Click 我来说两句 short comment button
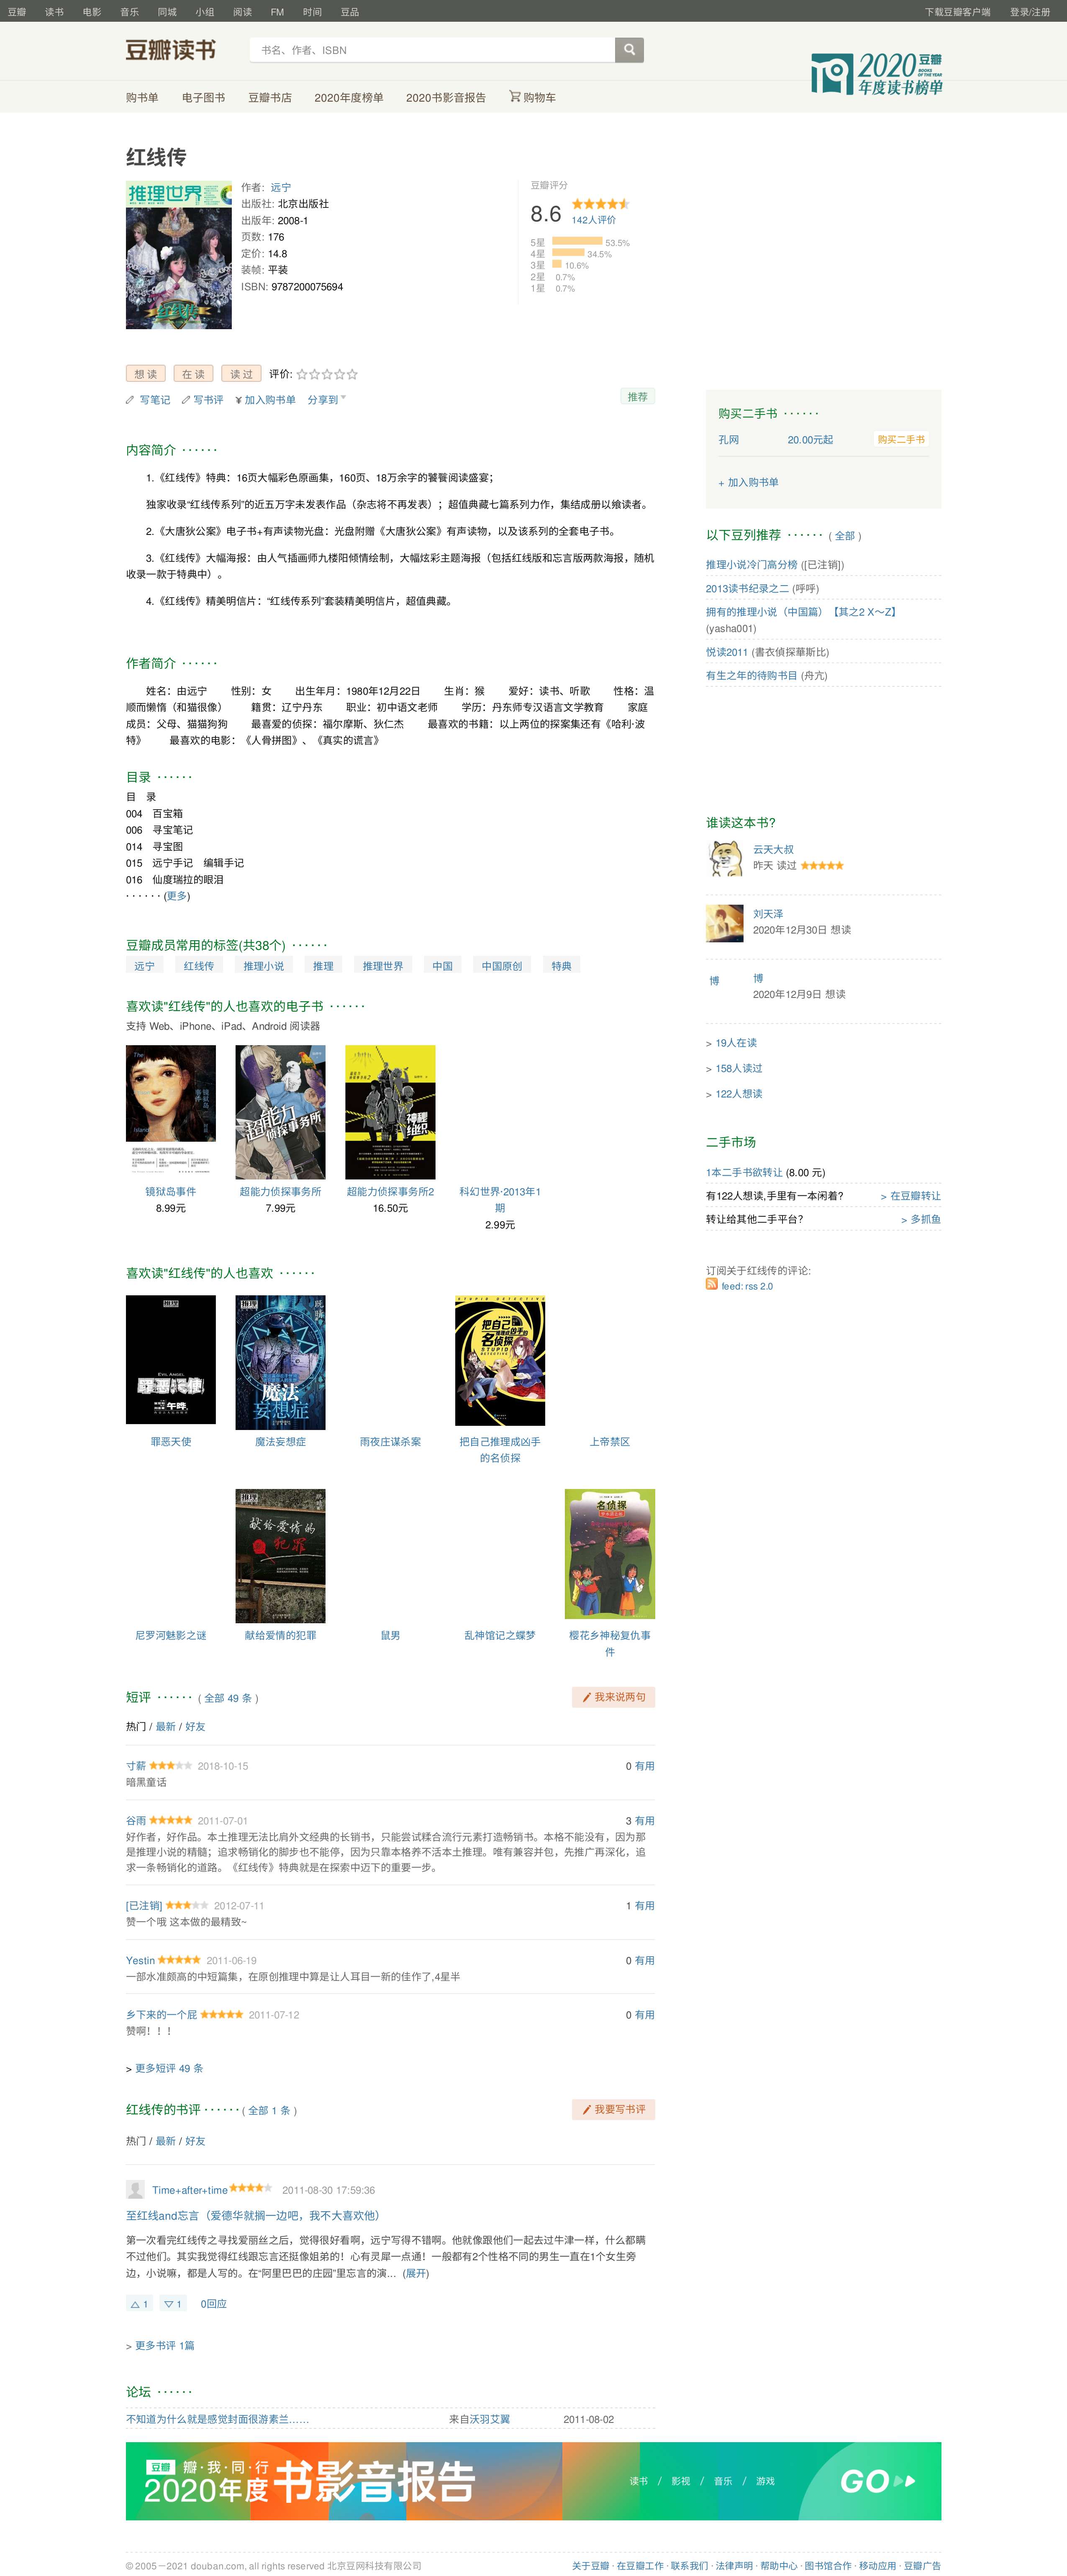Screen dimensions: 1067x2576 click(x=614, y=1697)
